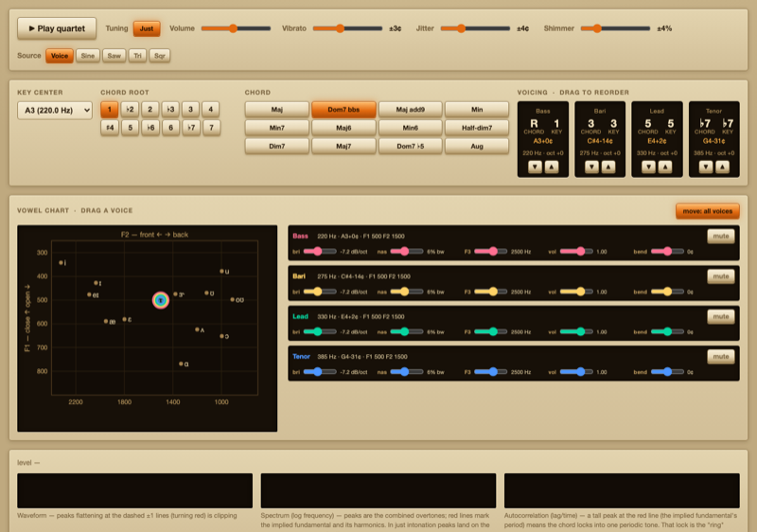The image size is (757, 532).
Task: Choose the Half-dim7 chord
Action: coord(477,128)
